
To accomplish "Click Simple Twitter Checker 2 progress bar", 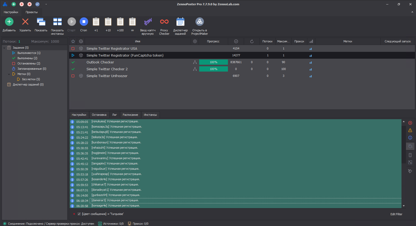I will pos(213,69).
